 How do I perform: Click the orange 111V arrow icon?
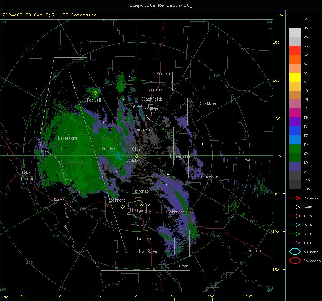click(295, 216)
